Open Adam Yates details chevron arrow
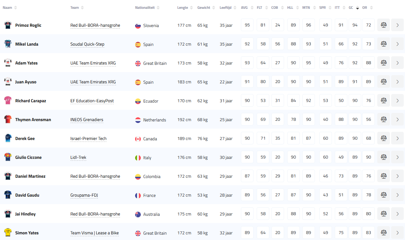This screenshot has height=240, width=405. coord(397,63)
